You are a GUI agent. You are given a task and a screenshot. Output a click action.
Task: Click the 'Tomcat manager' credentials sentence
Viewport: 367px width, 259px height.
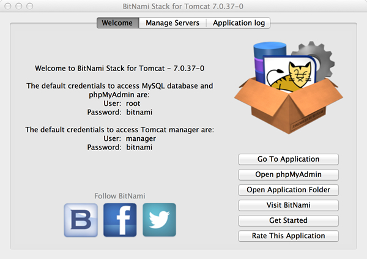[120, 130]
